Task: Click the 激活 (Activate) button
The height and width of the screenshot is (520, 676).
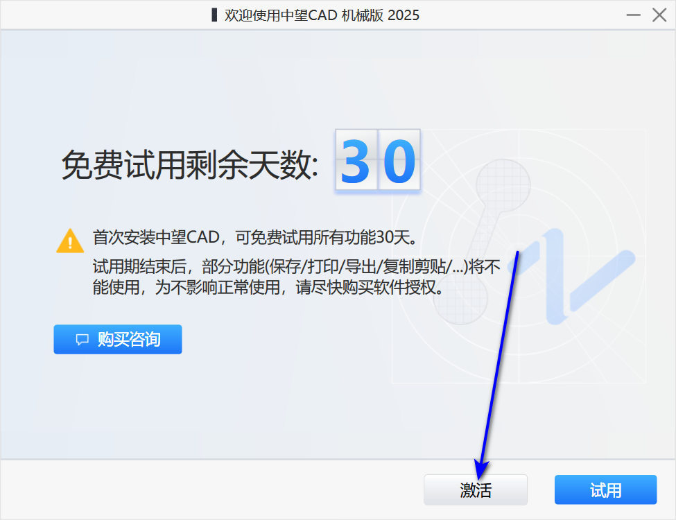Action: [x=476, y=489]
